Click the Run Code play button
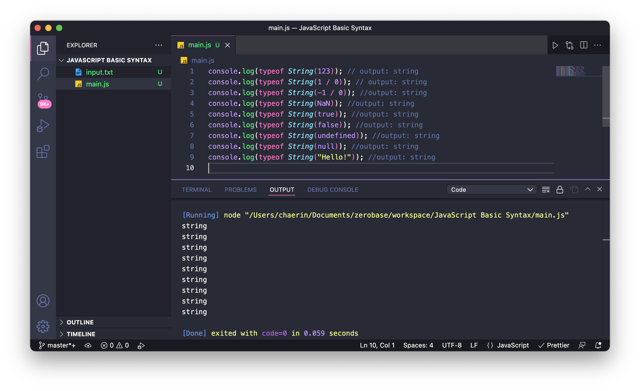640x391 pixels. click(x=555, y=45)
